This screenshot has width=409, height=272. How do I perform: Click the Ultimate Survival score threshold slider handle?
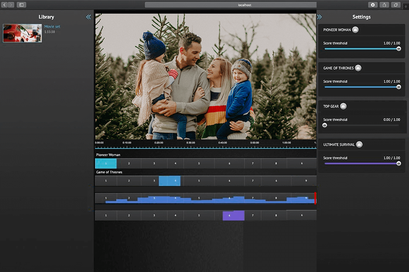point(399,164)
